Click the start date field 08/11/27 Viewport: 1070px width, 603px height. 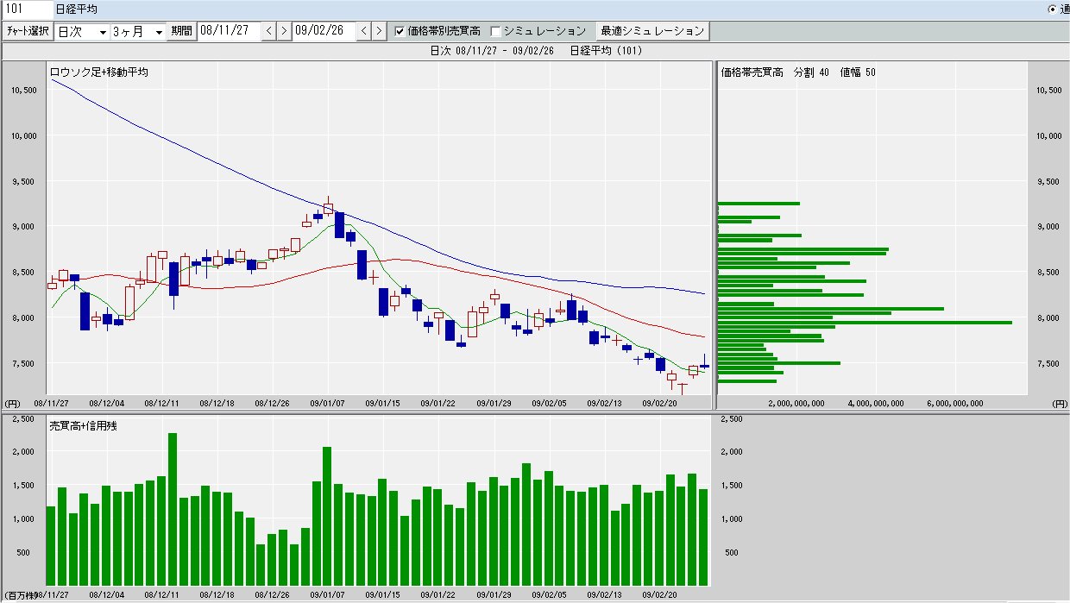pyautogui.click(x=229, y=31)
